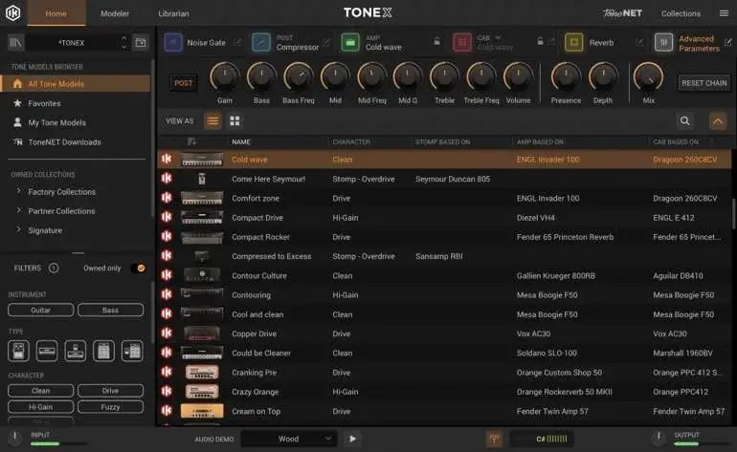737x452 pixels.
Task: Collapse the amp controls with the up chevron
Action: click(x=718, y=121)
